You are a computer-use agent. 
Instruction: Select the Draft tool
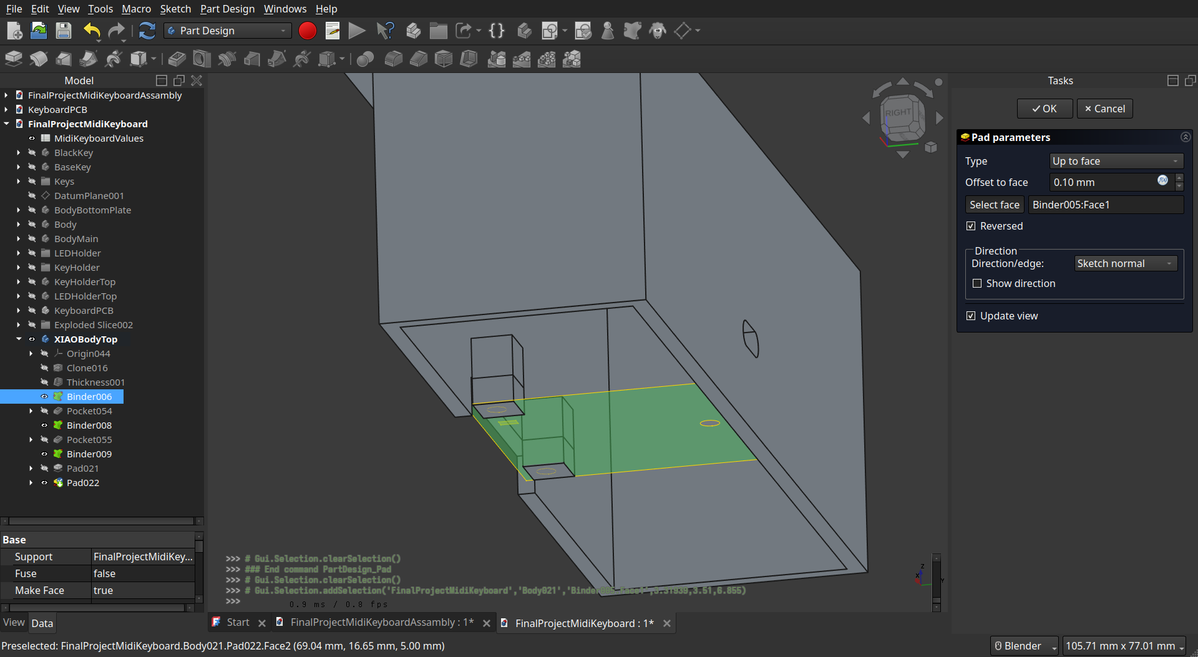coord(444,59)
